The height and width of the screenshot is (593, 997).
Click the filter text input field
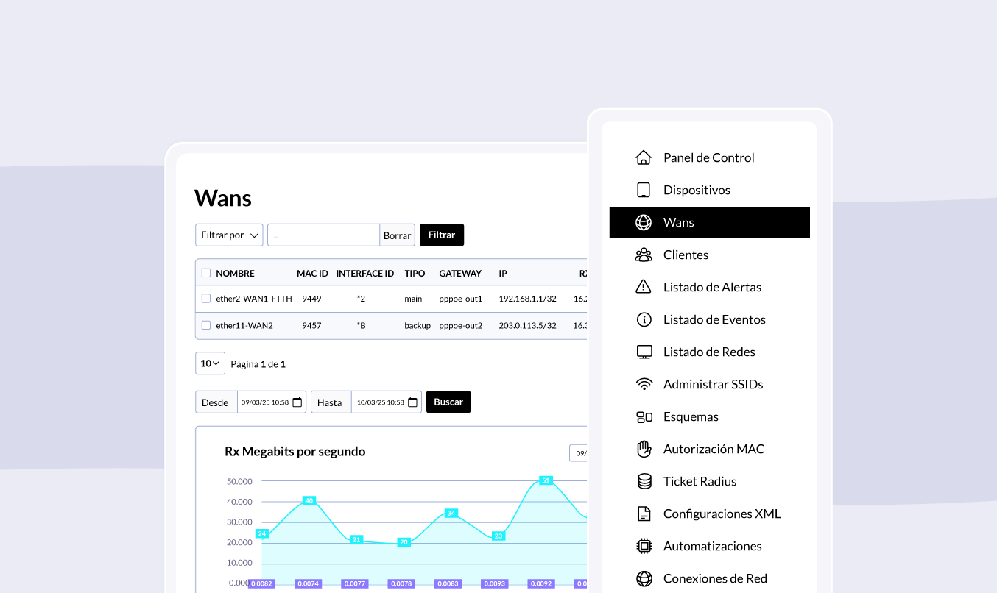point(323,235)
